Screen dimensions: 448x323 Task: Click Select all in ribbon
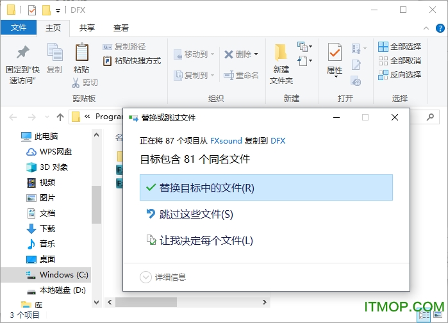(399, 47)
